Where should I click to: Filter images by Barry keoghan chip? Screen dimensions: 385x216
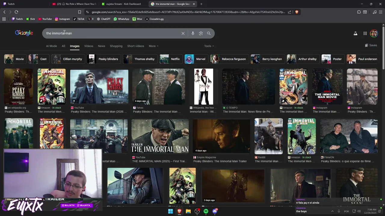click(x=268, y=59)
